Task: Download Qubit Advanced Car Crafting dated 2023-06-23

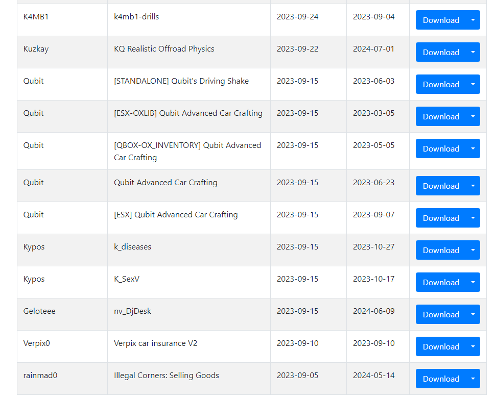Action: (441, 186)
